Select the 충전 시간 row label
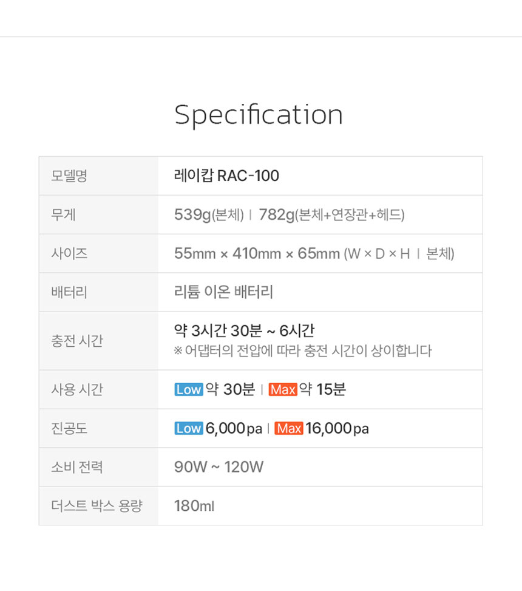522x591 pixels. coord(77,341)
